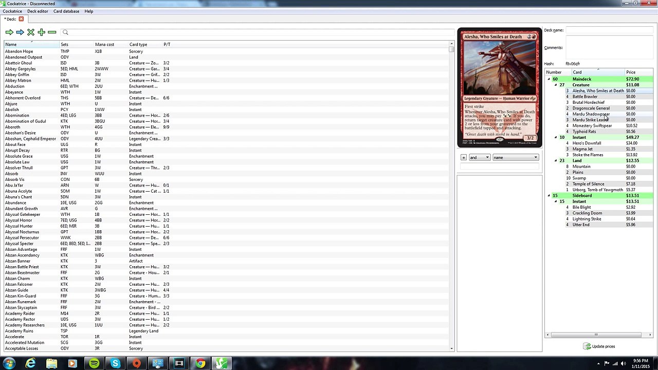Viewport: 658px width, 370px height.
Task: Open Spotify from the taskbar
Action: point(94,364)
